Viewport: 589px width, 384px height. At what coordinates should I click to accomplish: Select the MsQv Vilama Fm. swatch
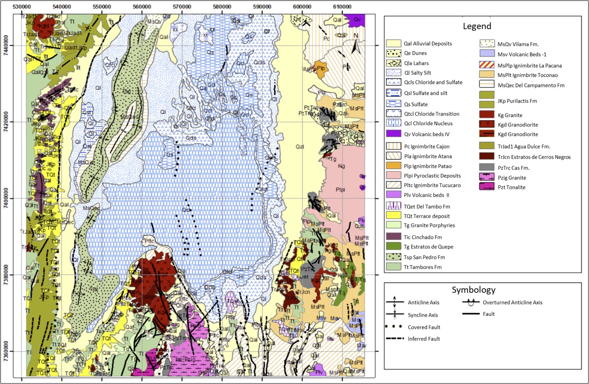(487, 43)
